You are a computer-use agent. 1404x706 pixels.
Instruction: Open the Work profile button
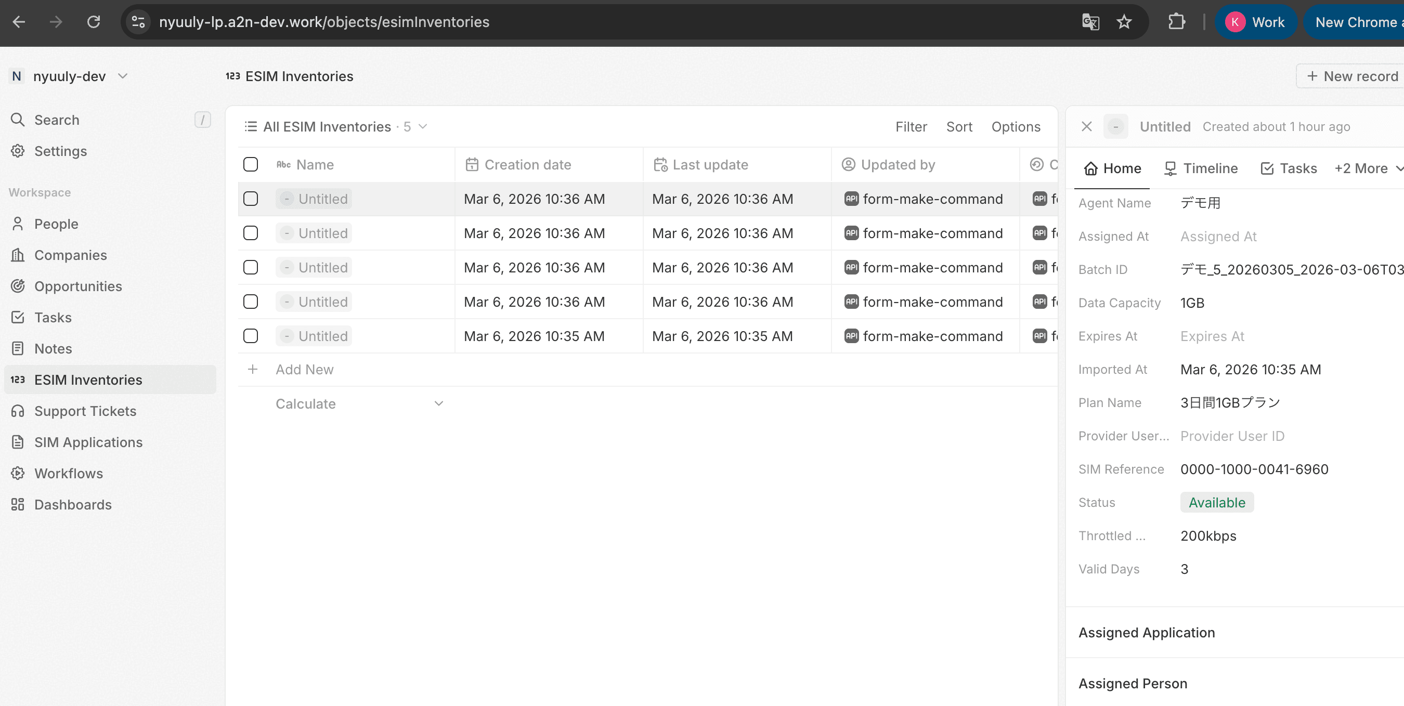click(x=1256, y=22)
